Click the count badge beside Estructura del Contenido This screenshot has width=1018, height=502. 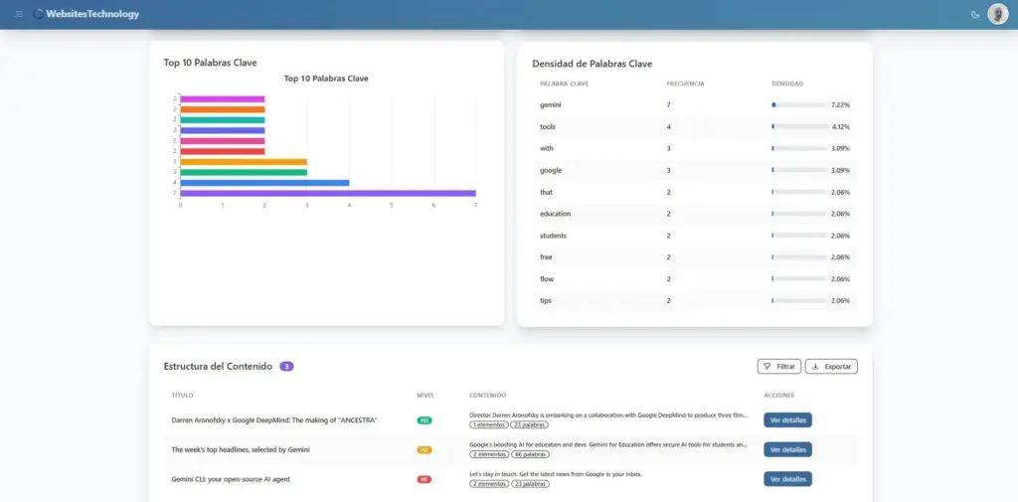[x=286, y=366]
